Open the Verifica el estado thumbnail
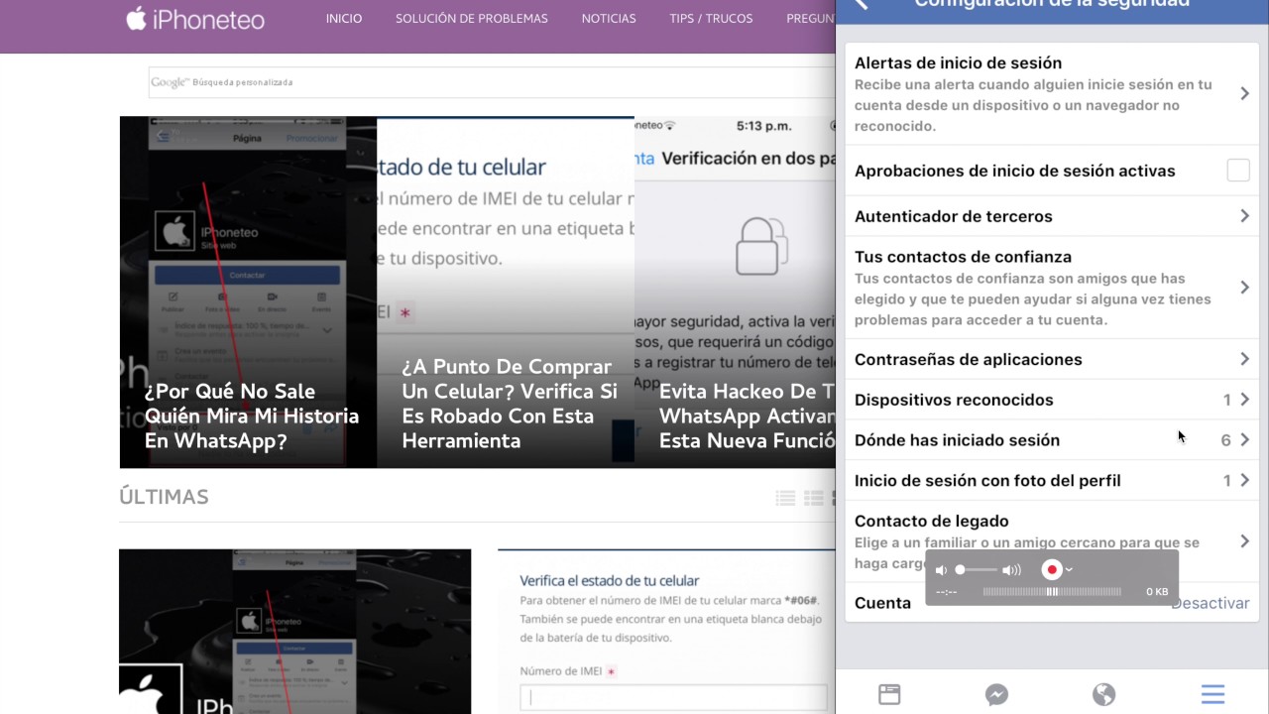This screenshot has height=714, width=1269. coord(667,632)
